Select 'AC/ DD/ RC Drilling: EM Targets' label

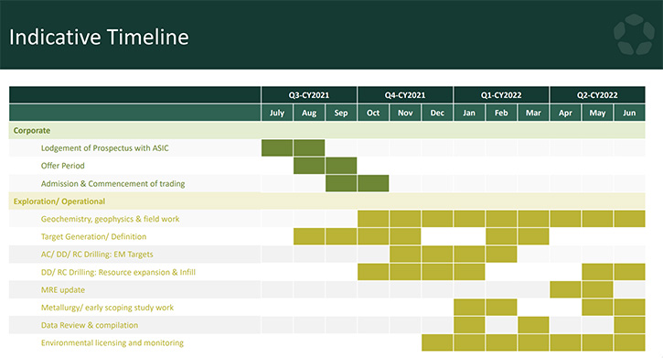tap(97, 255)
